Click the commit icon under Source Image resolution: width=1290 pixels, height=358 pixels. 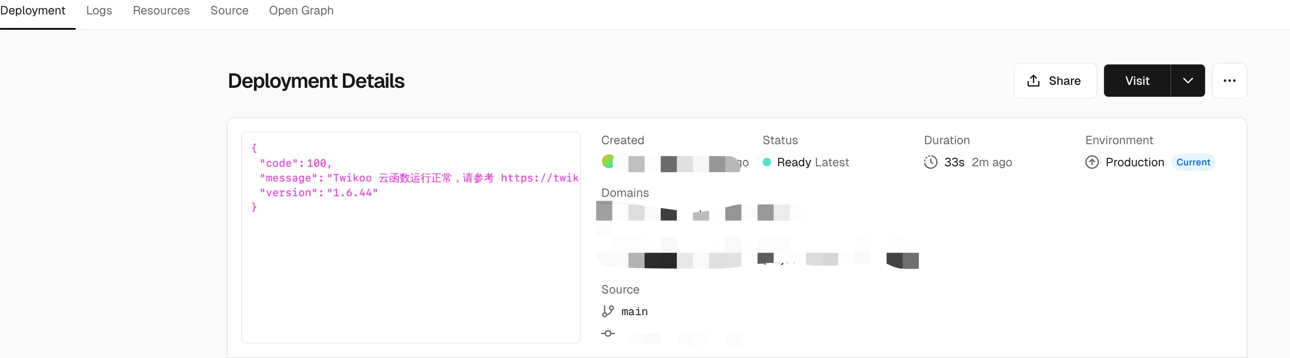tap(608, 333)
